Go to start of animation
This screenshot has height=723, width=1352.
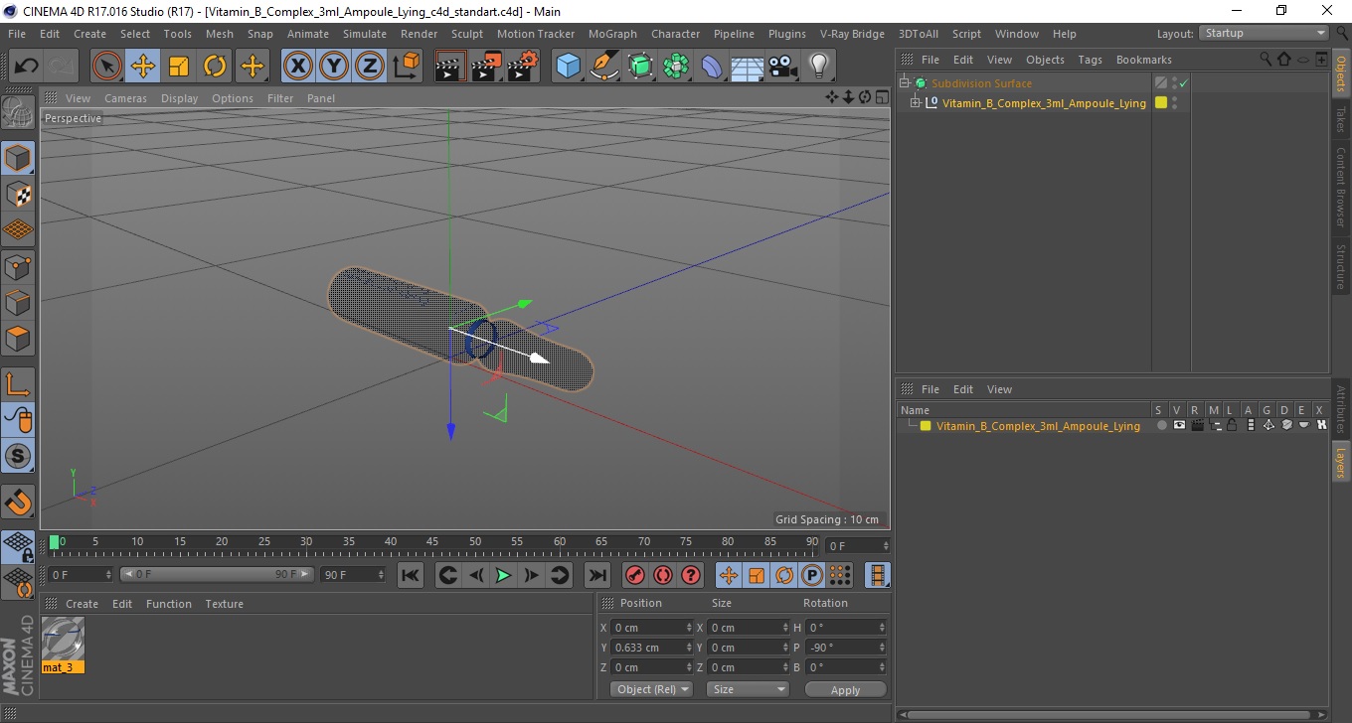[x=411, y=575]
